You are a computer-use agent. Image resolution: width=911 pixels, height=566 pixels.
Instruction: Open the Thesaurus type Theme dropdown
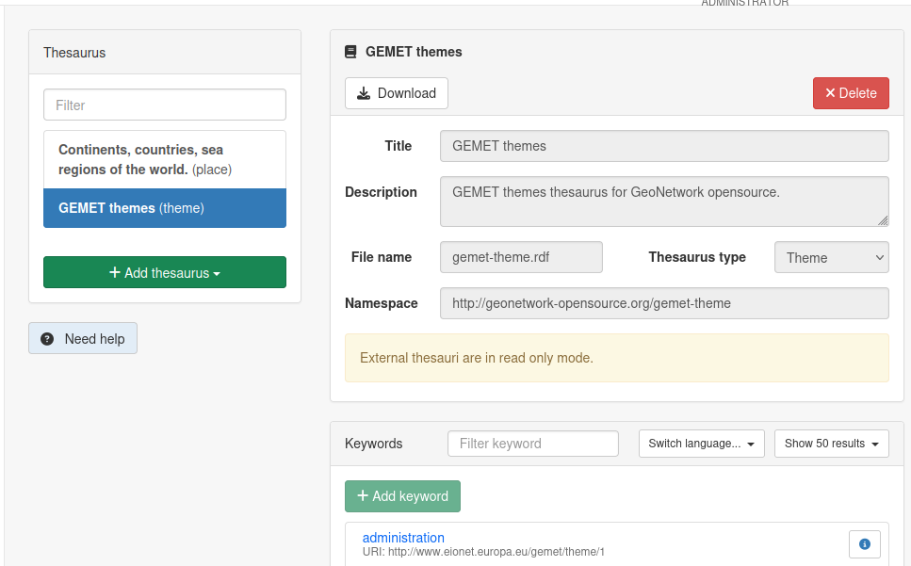pos(832,257)
